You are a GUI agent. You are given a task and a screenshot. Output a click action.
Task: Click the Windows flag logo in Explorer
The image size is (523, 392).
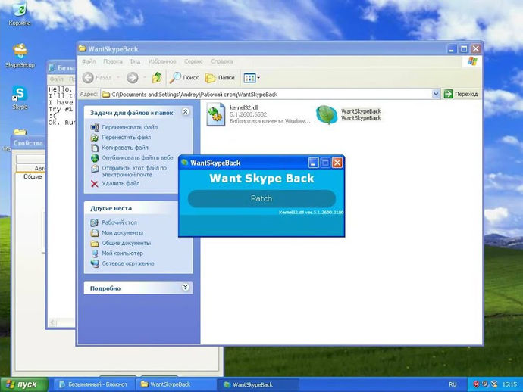[472, 61]
